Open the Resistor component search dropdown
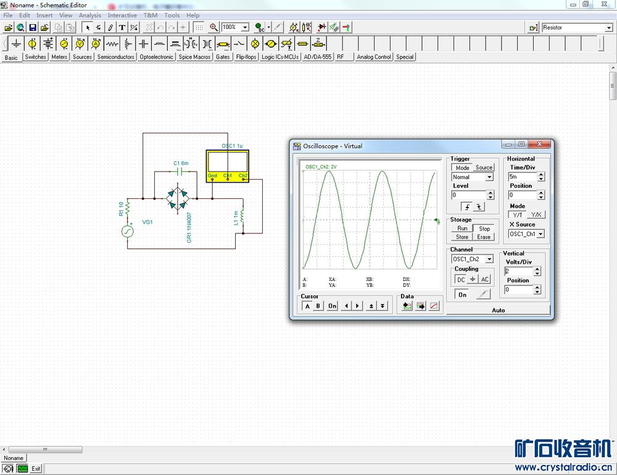This screenshot has width=617, height=475. 609,28
